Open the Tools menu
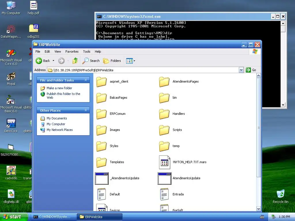This screenshot has height=221, width=295. 87,52
